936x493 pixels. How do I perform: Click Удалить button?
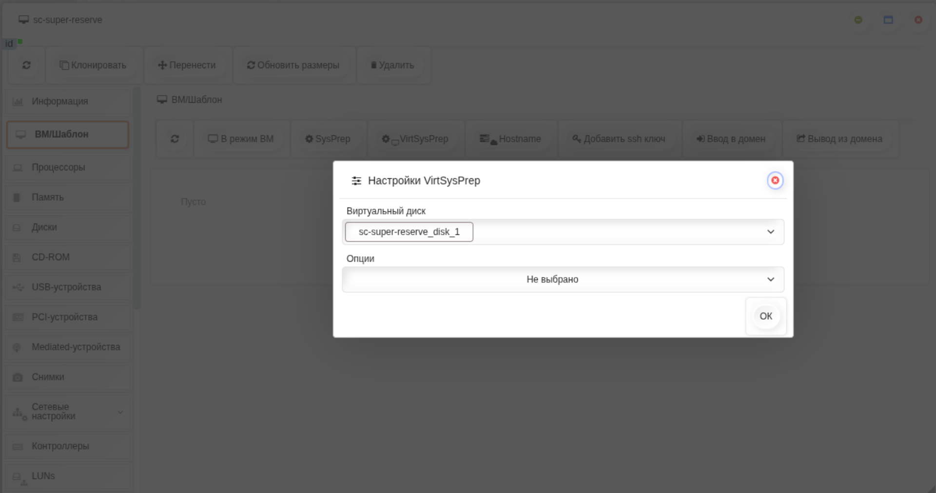click(392, 65)
